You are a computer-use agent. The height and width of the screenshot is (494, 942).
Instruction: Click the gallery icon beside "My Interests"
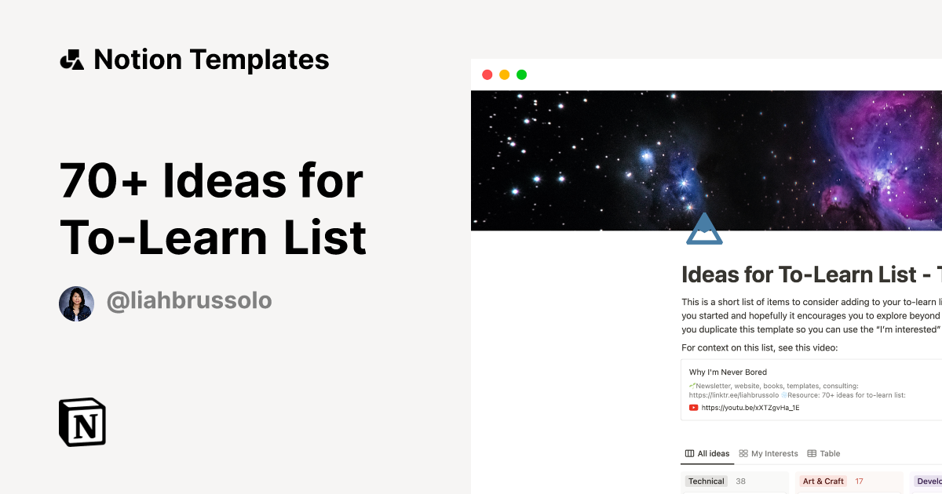(x=743, y=453)
